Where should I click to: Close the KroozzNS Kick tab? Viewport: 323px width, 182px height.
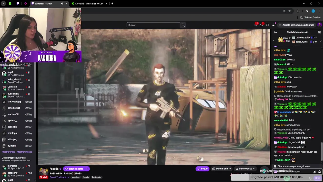tap(106, 4)
